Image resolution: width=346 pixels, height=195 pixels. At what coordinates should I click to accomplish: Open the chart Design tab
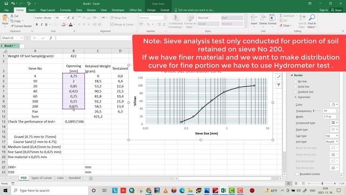(x=151, y=10)
